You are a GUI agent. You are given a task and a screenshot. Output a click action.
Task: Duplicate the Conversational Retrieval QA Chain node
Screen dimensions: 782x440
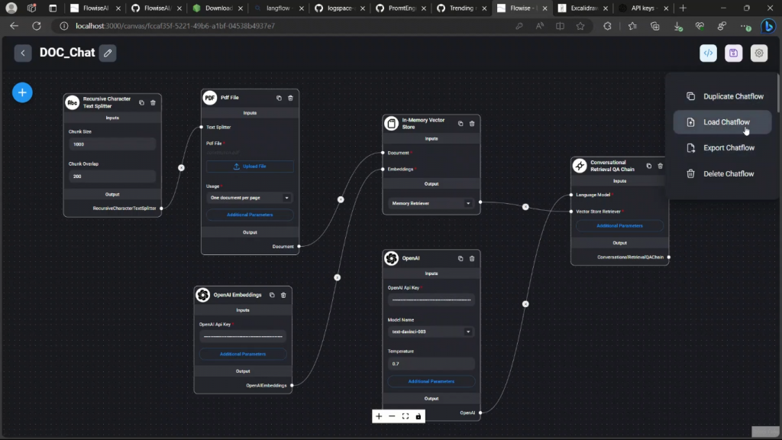click(649, 166)
